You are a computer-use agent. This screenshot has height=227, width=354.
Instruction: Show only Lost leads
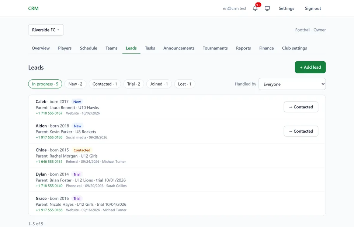click(184, 84)
